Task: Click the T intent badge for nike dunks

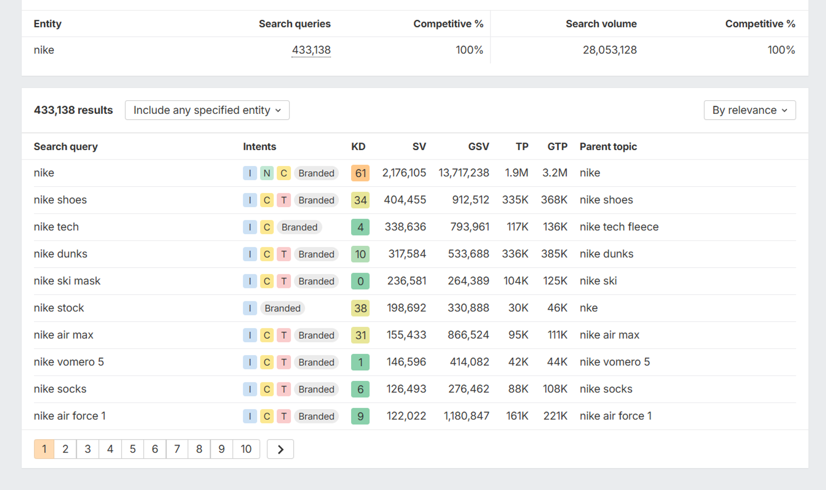Action: click(284, 254)
